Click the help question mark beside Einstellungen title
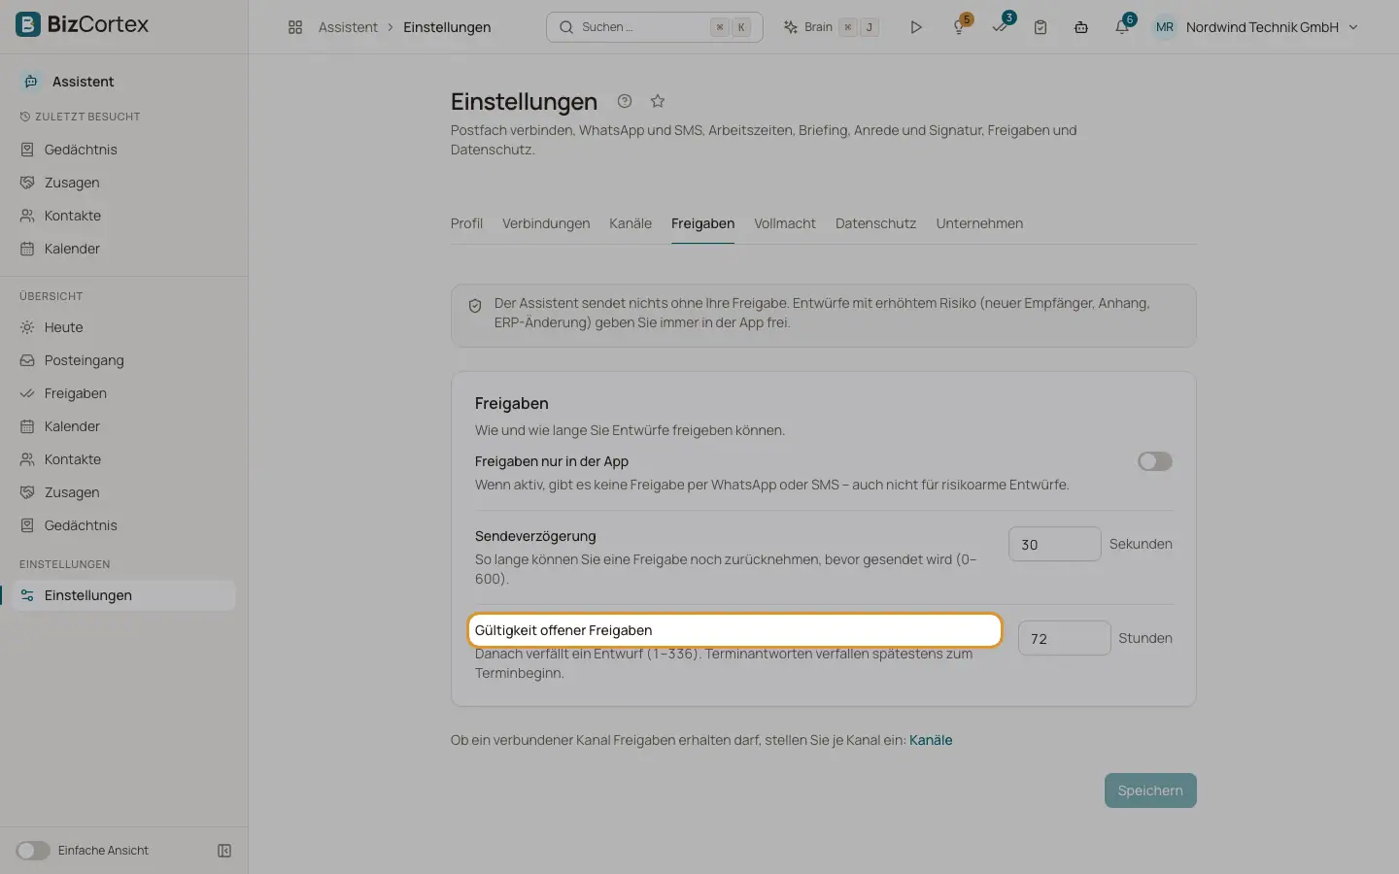The image size is (1399, 874). 625,101
